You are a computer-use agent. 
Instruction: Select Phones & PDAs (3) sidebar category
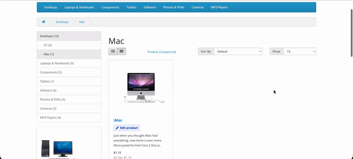pos(69,100)
